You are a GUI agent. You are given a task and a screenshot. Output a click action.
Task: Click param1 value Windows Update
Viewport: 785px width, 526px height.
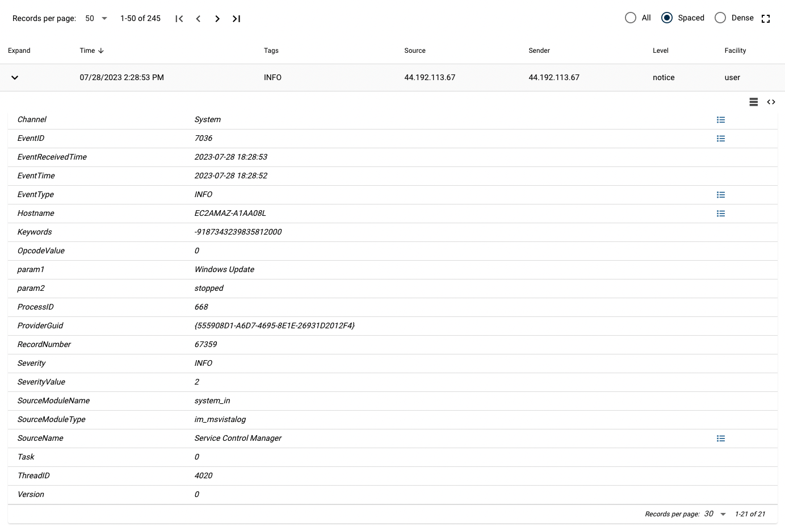click(224, 269)
